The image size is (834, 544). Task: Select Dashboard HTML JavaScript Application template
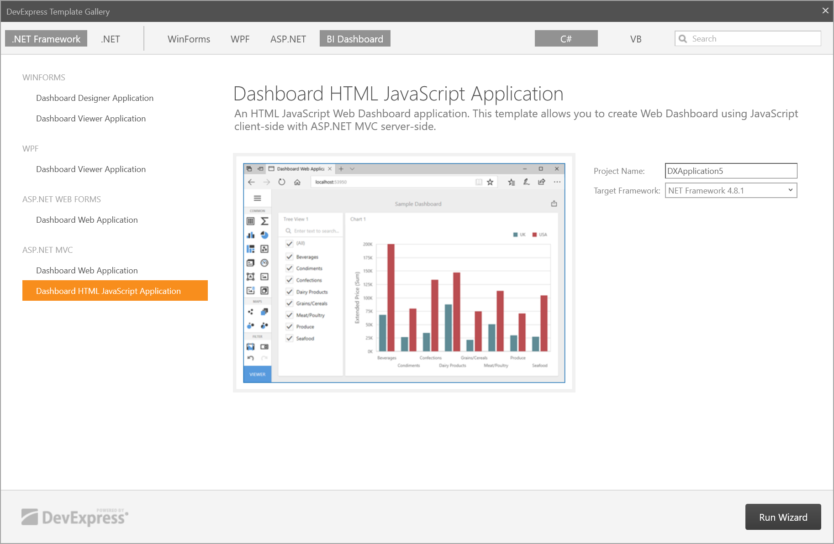pos(115,291)
